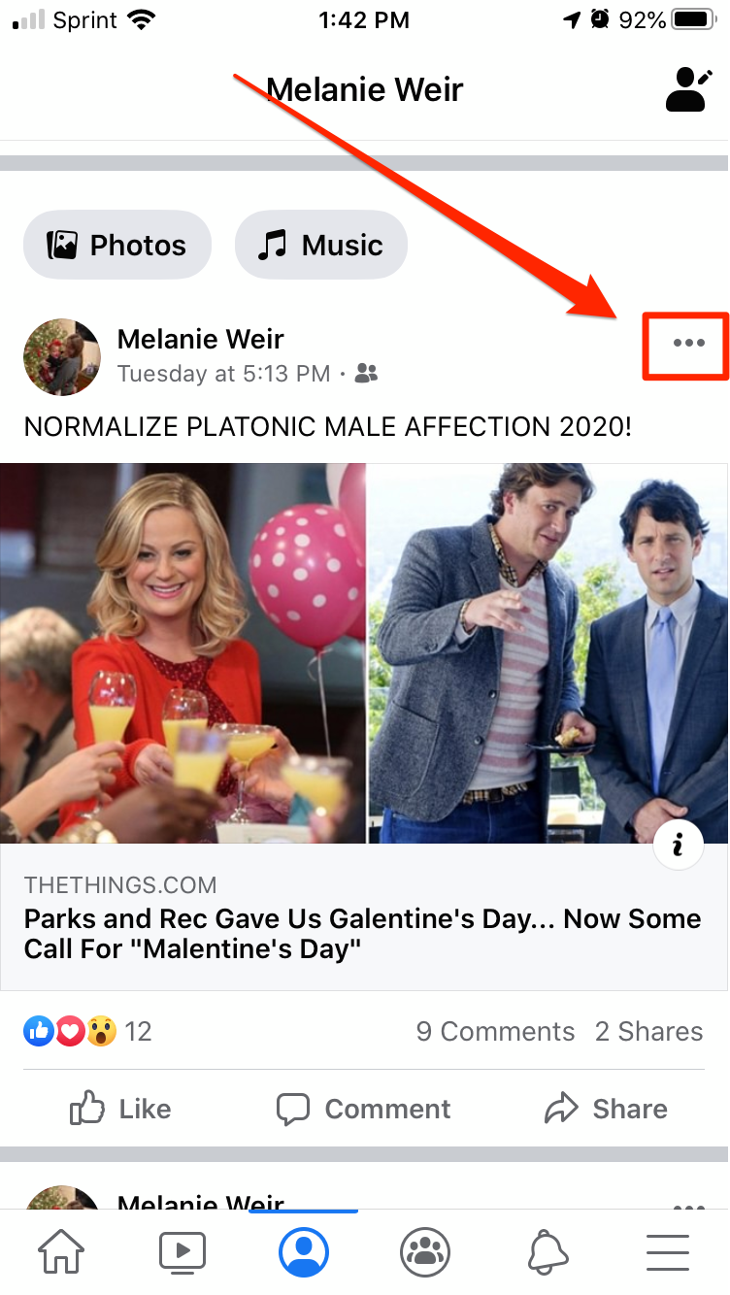The width and height of the screenshot is (730, 1295).
Task: Tap the info button on the article image
Action: [x=679, y=844]
